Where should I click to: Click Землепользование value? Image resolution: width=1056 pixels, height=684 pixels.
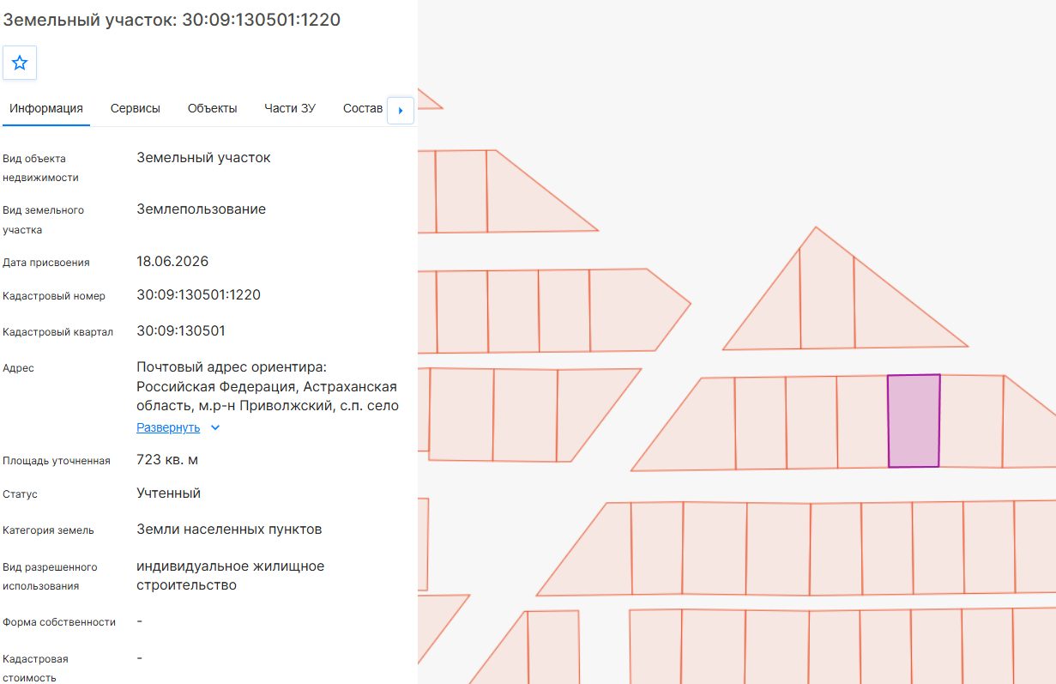pyautogui.click(x=201, y=209)
